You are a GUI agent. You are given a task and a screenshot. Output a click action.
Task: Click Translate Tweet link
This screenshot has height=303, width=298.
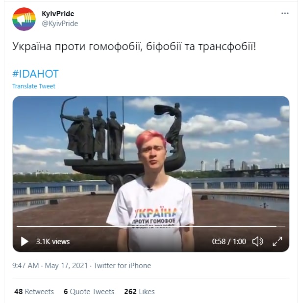pyautogui.click(x=34, y=86)
